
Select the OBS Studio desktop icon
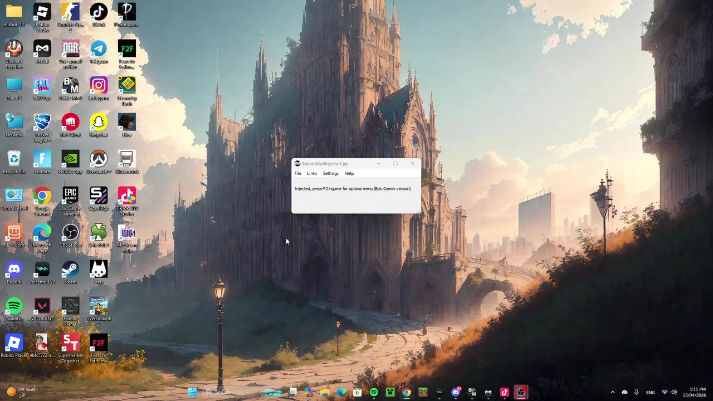pyautogui.click(x=70, y=236)
